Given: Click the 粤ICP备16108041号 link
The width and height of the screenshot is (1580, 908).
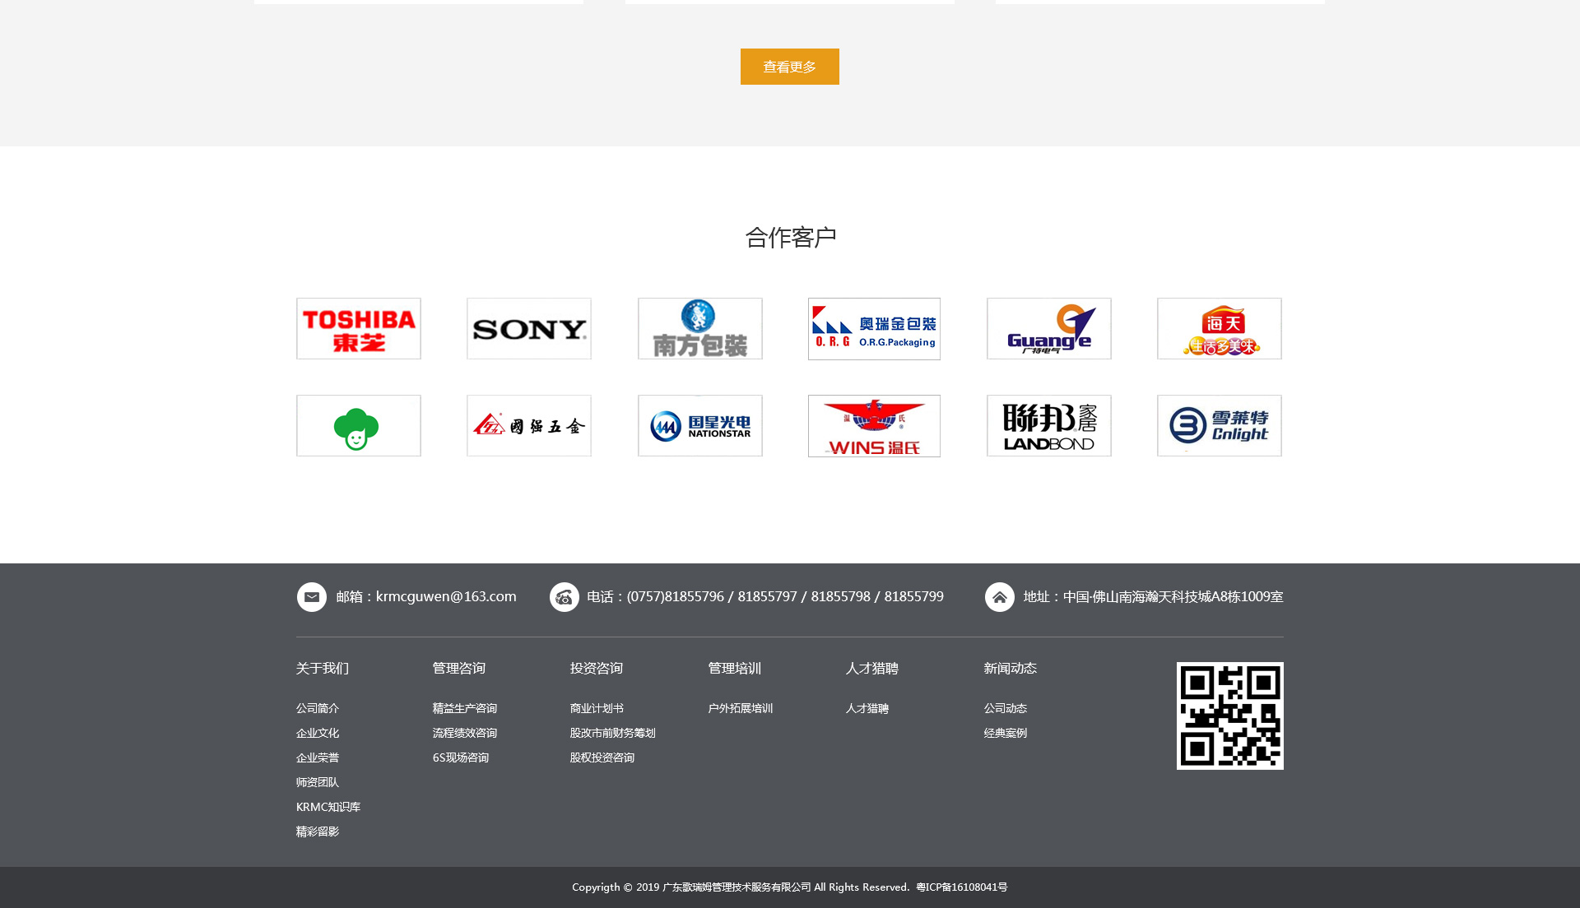Looking at the screenshot, I should [x=961, y=887].
